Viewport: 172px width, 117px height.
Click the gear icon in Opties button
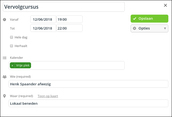coord(135,28)
